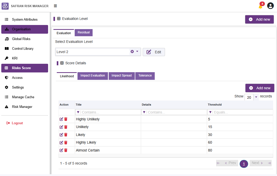Edit the Likely row
Image resolution: width=277 pixels, height=176 pixels.
pos(61,135)
